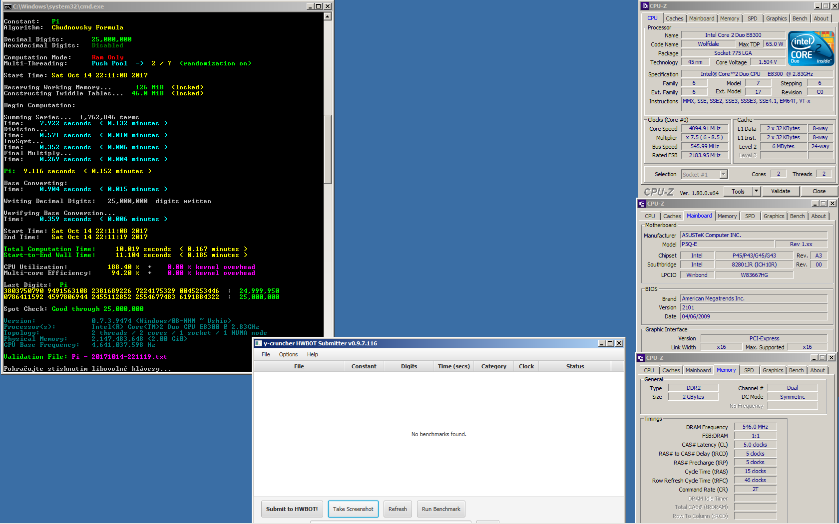The width and height of the screenshot is (839, 524).
Task: Click the Time (secs) column header
Action: point(453,366)
